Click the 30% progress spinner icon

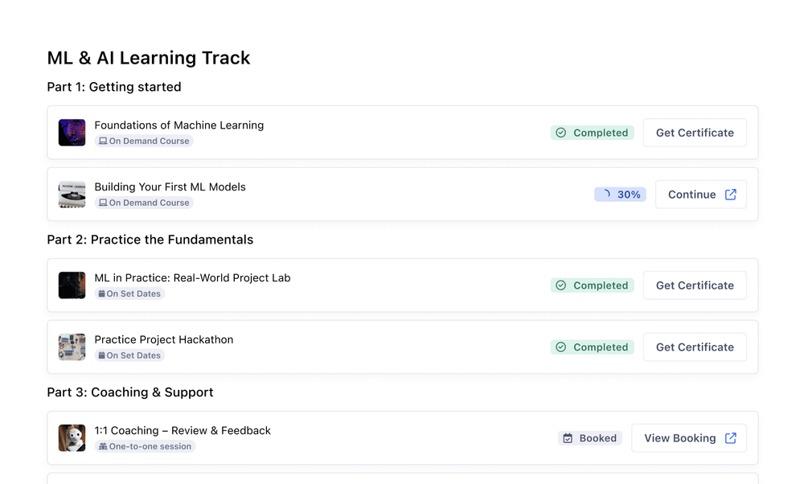[606, 195]
